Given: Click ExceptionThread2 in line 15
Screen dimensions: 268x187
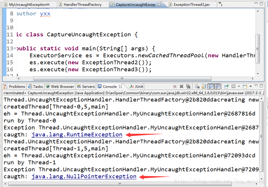Looking at the screenshot, I should point(110,63).
